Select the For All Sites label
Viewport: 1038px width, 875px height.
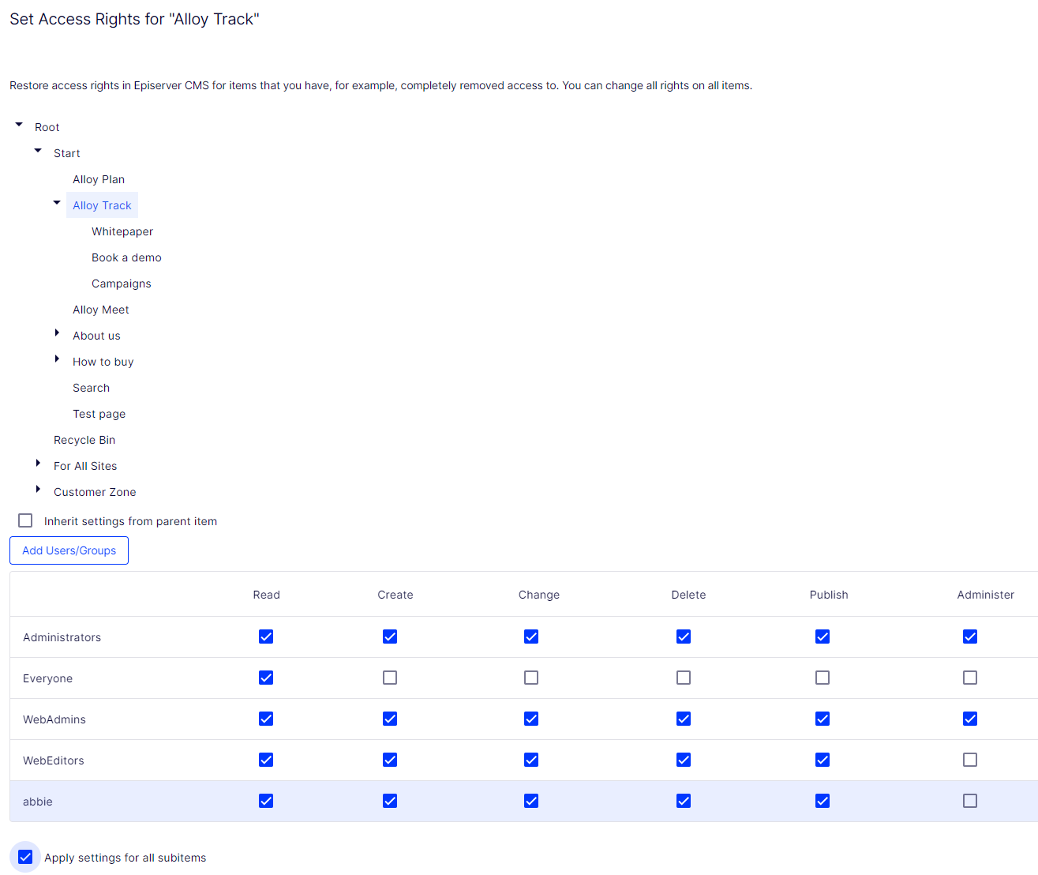pos(85,466)
